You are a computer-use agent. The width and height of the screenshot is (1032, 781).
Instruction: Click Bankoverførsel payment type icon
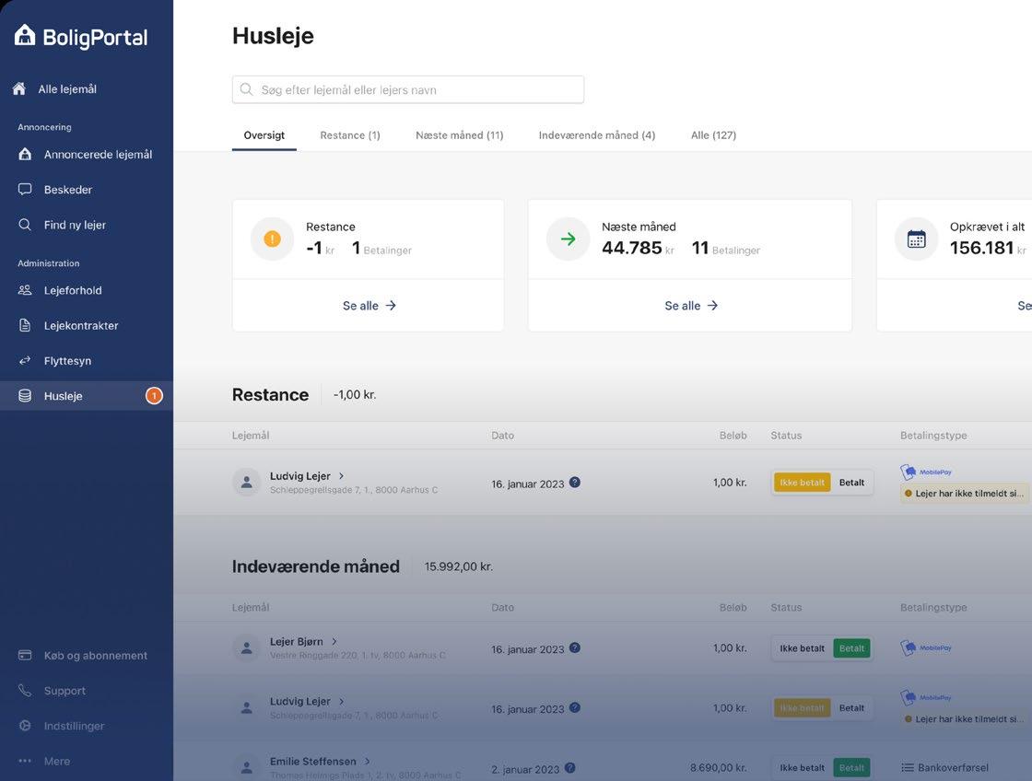point(908,768)
